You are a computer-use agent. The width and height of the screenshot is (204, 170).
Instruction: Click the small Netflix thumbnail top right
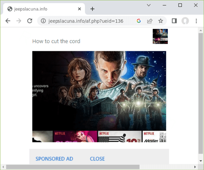click(160, 36)
